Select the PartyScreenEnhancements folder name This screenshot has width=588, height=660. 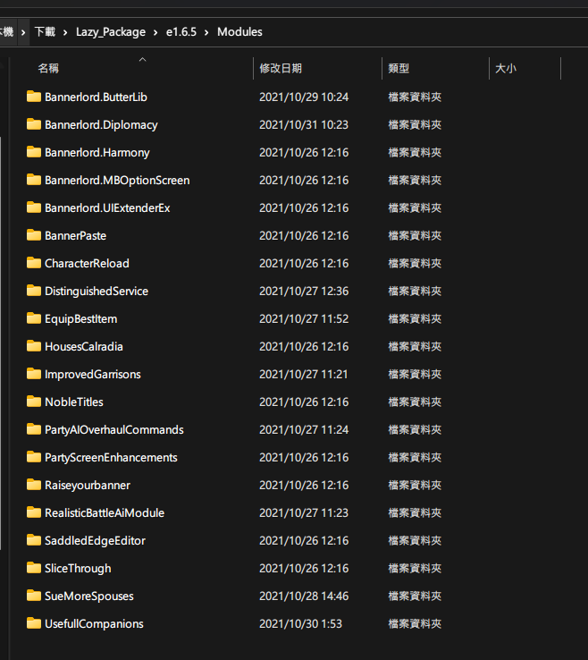coord(111,458)
